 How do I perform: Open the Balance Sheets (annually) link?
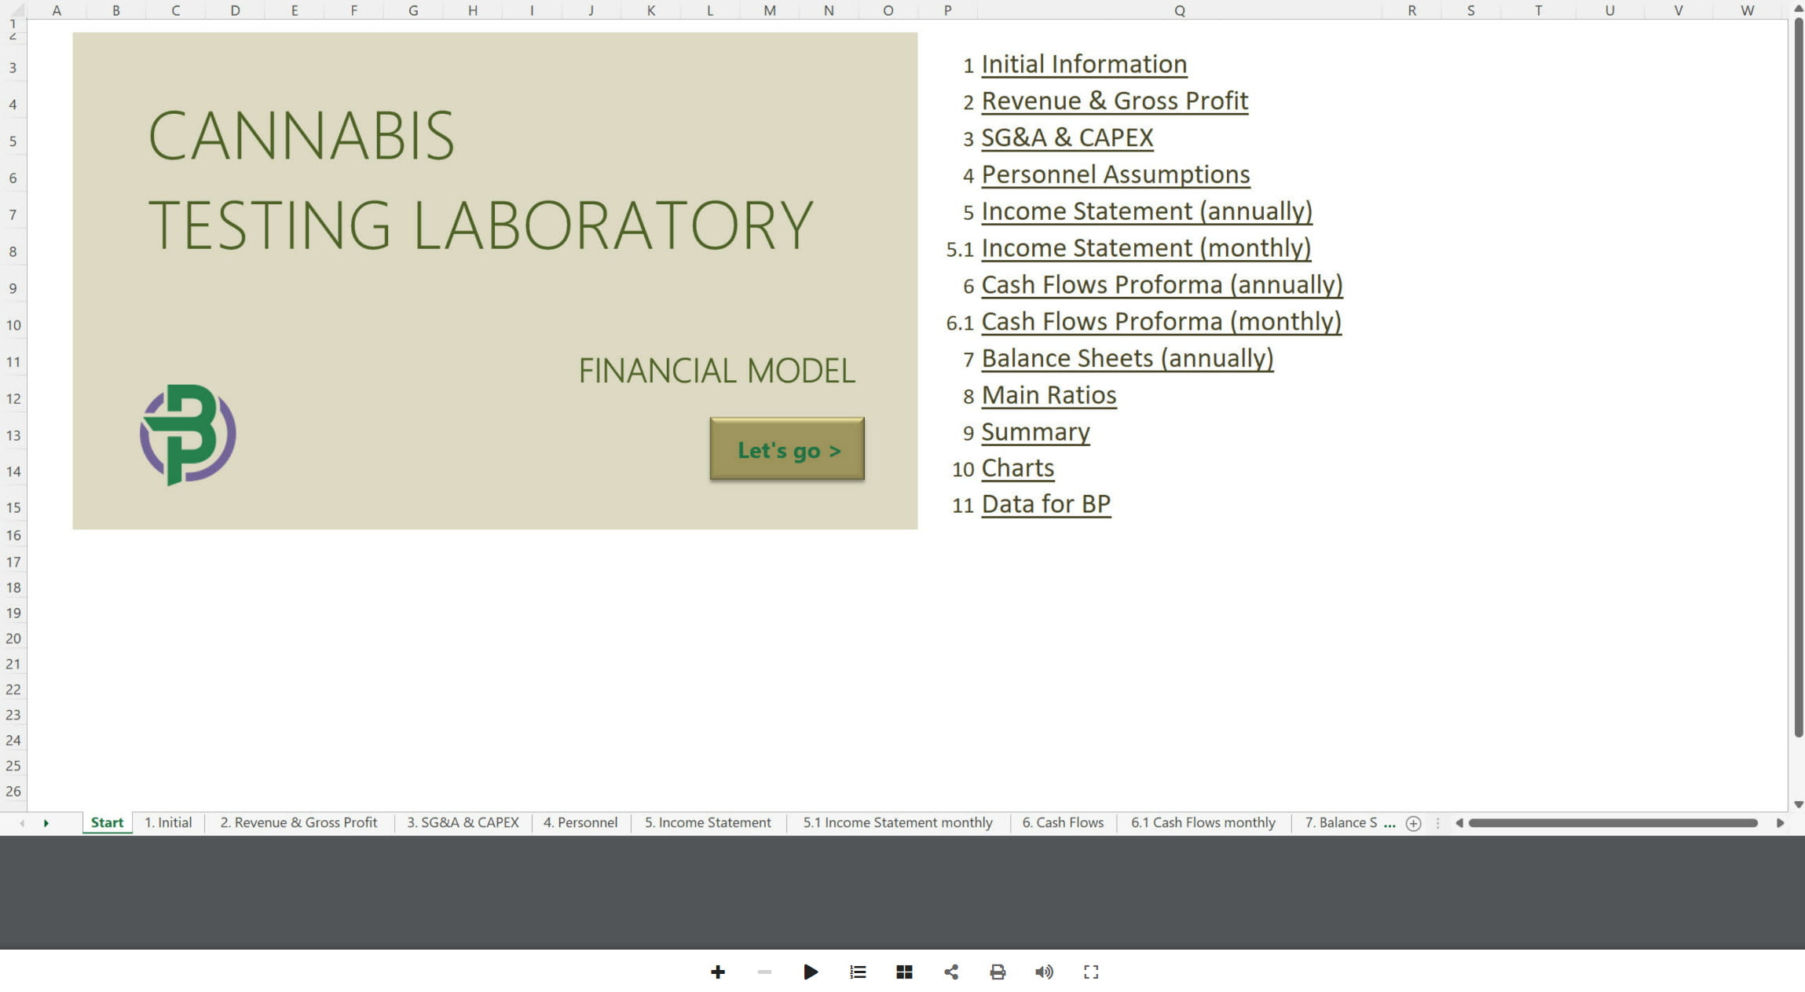click(x=1126, y=358)
